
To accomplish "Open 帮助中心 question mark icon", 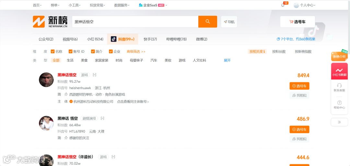I will [x=339, y=103].
